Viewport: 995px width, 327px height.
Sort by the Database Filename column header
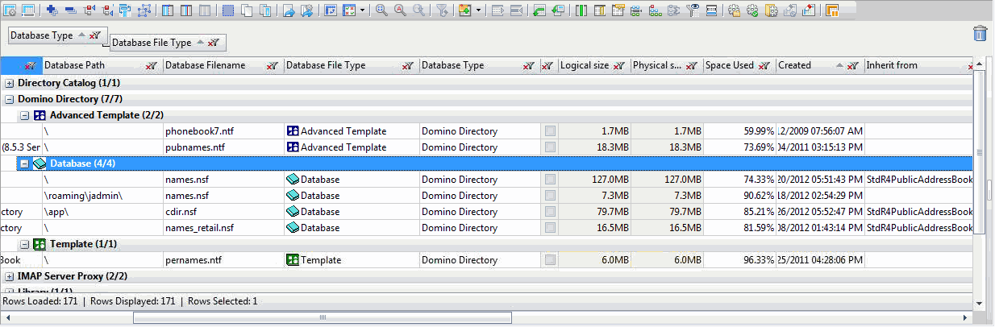click(205, 65)
